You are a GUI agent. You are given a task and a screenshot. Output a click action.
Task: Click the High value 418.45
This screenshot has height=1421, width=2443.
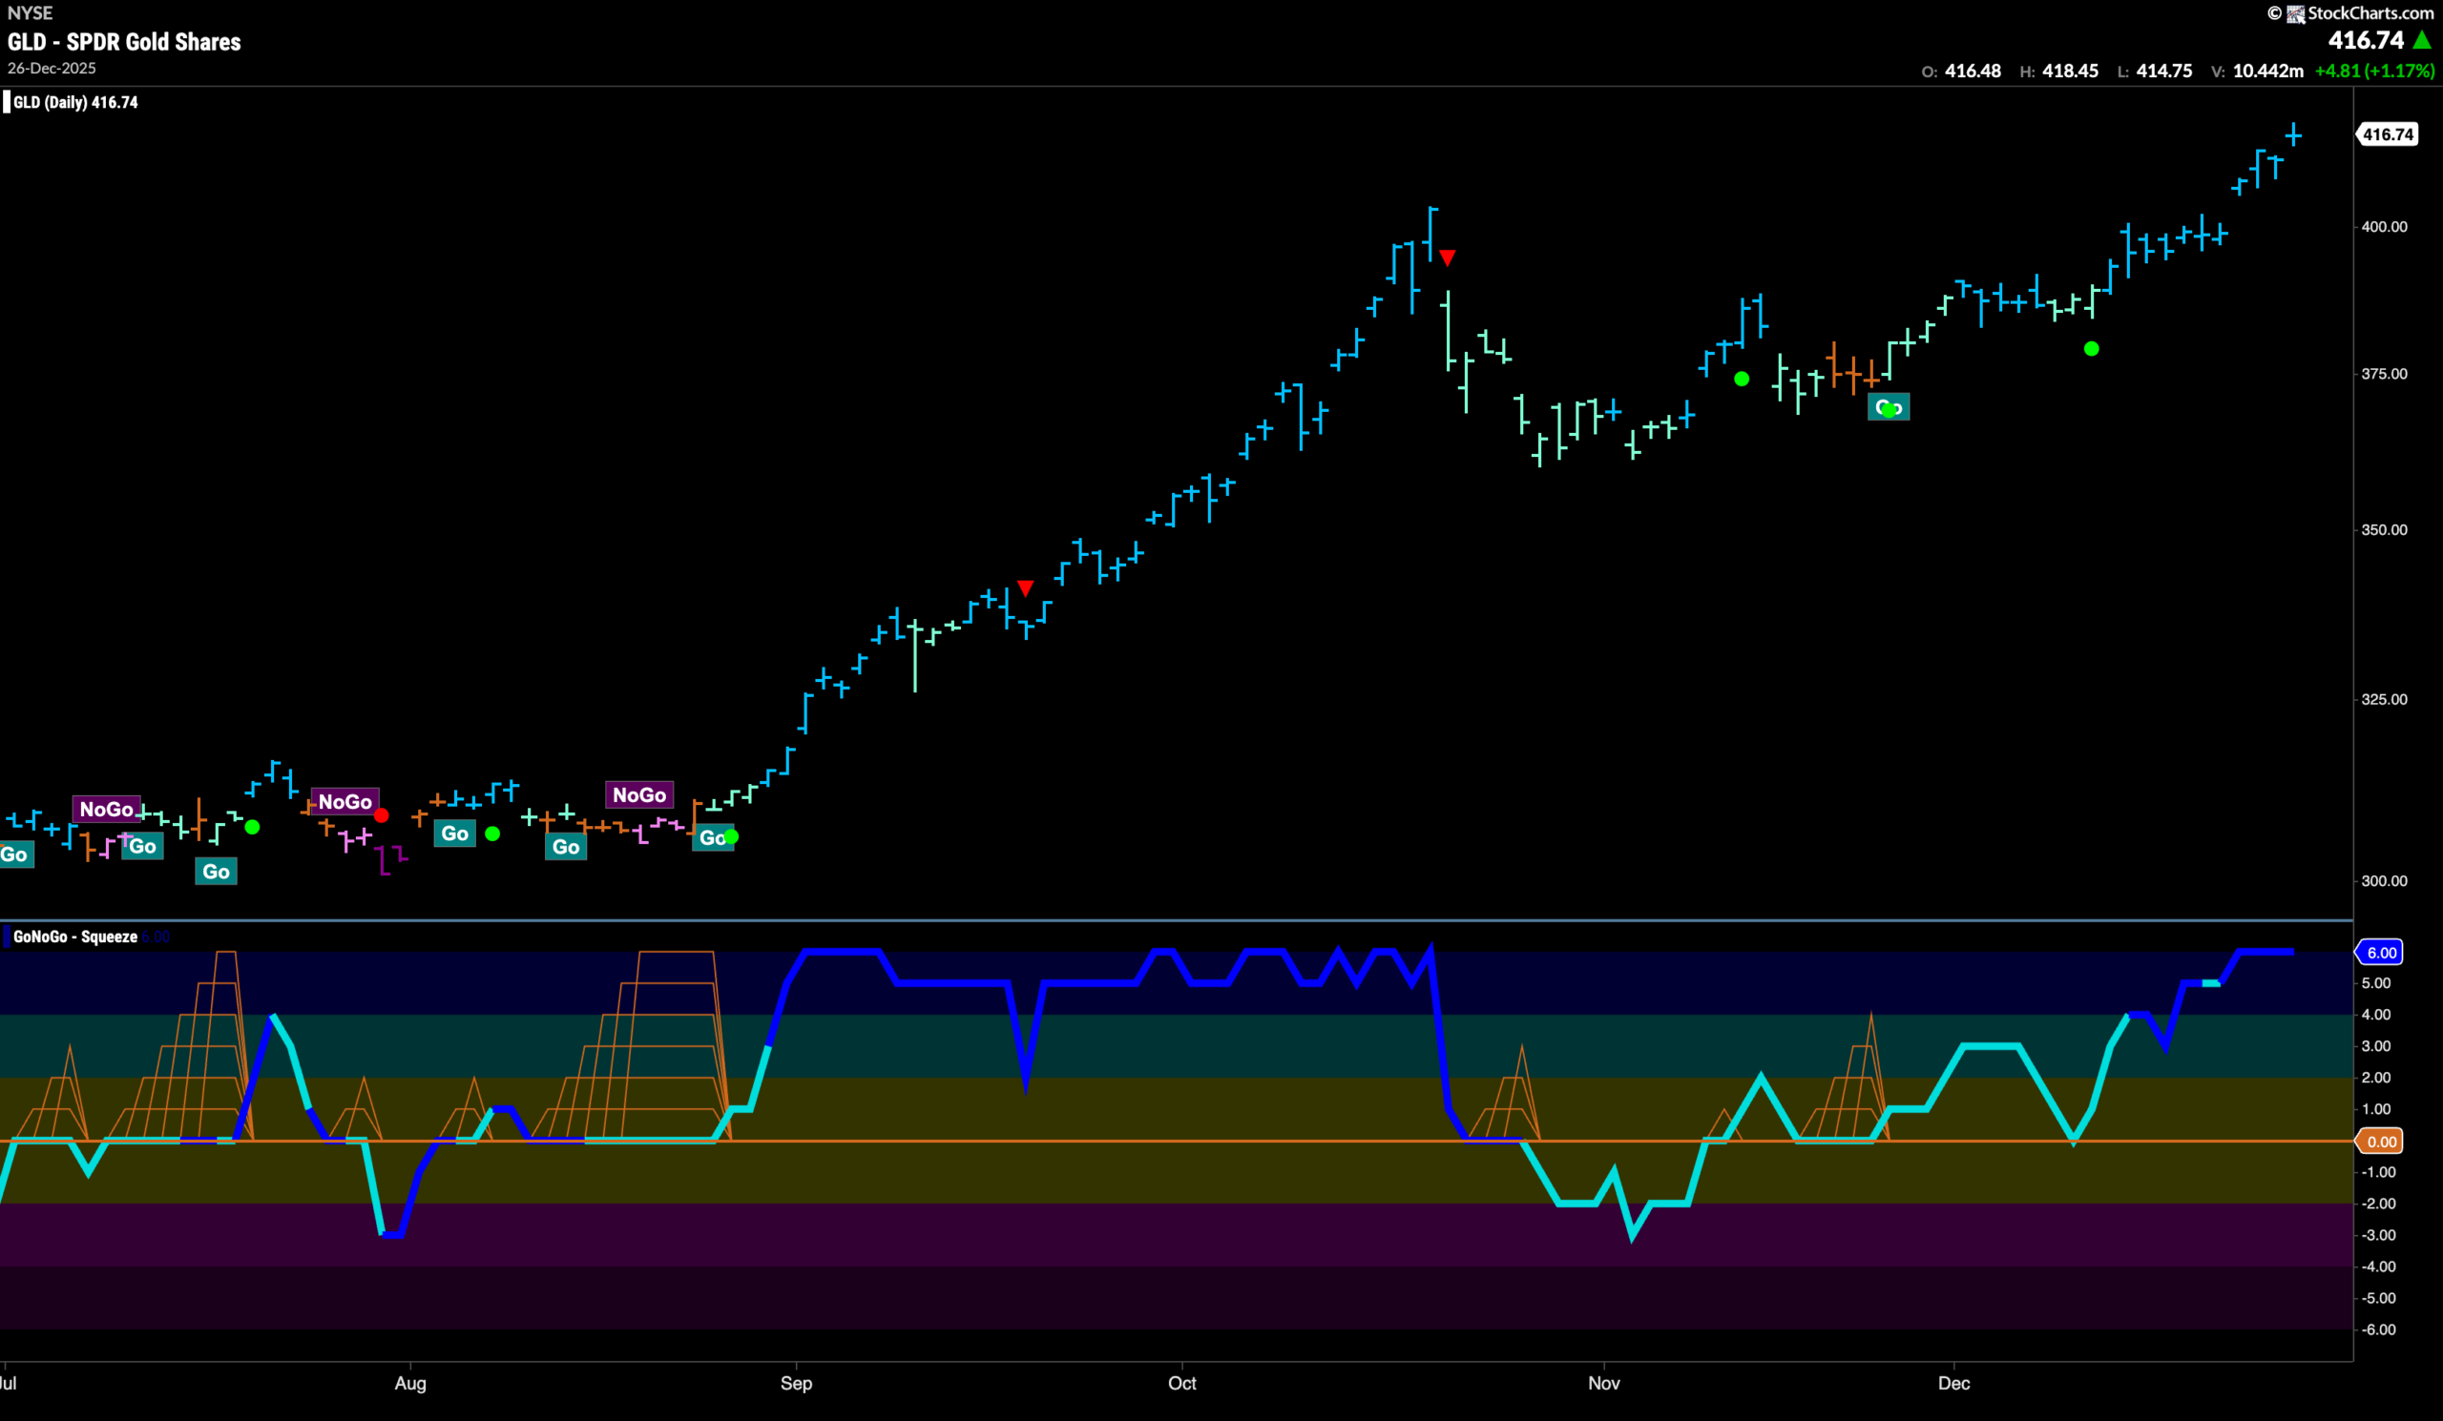pyautogui.click(x=2071, y=71)
